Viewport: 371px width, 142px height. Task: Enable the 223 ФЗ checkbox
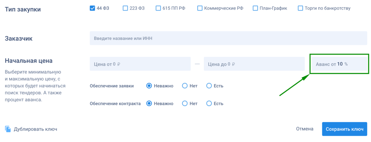tap(125, 8)
